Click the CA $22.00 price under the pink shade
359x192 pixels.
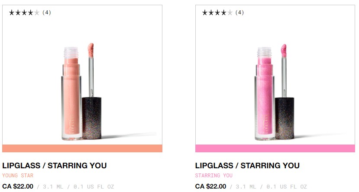coord(210,186)
